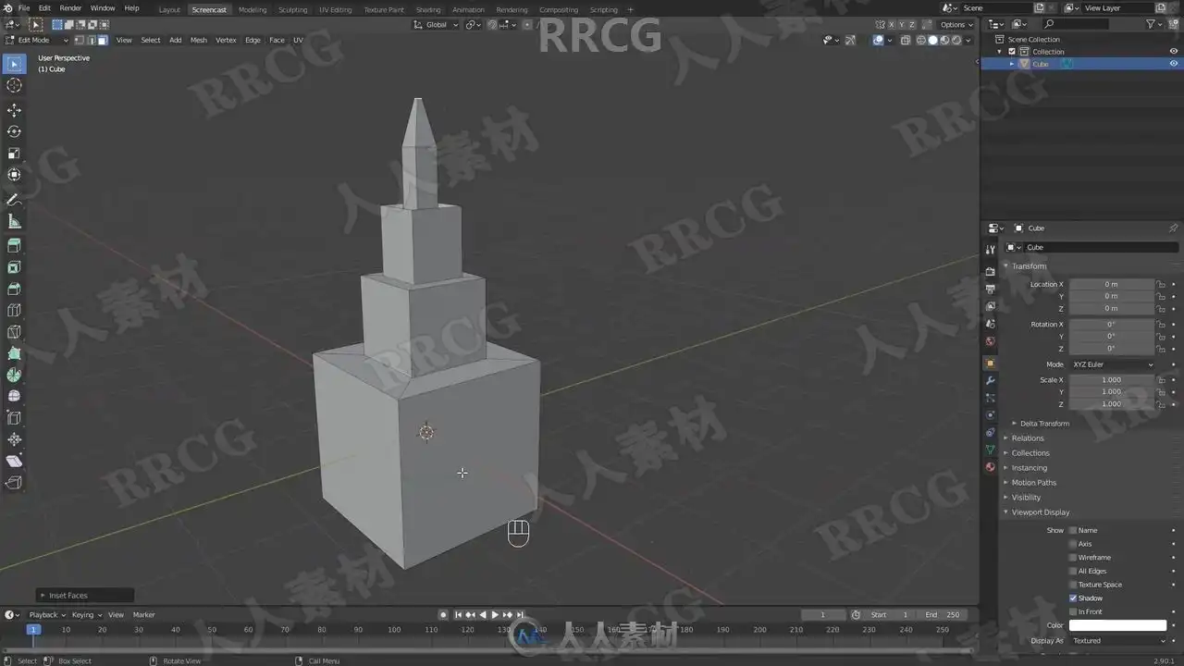Open the Render properties tab icon

tap(991, 271)
